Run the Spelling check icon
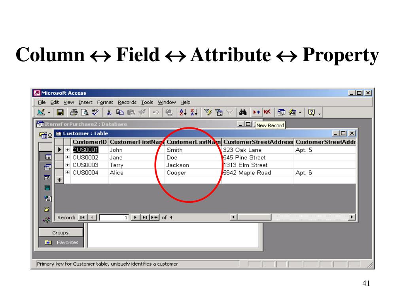 point(95,112)
